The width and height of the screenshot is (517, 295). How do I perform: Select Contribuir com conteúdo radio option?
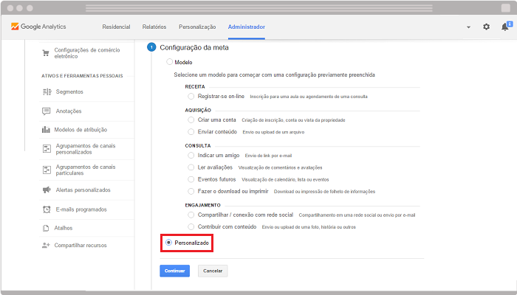pyautogui.click(x=191, y=227)
